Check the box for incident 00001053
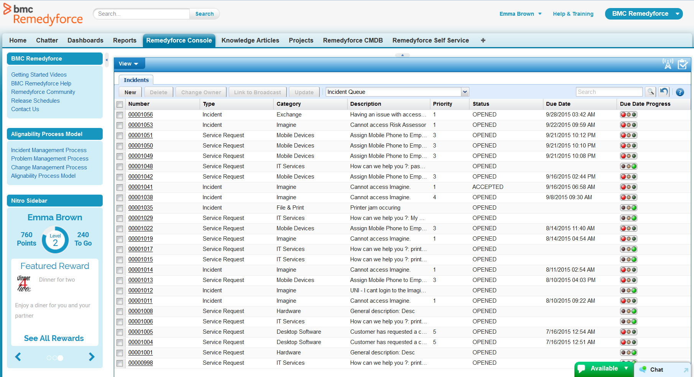694x377 pixels. click(120, 125)
